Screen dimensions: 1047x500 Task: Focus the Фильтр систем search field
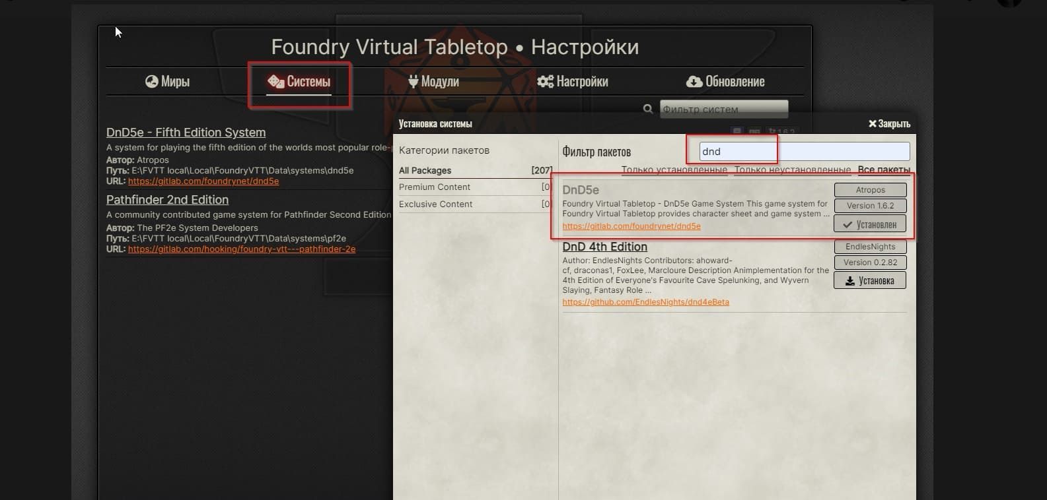(724, 109)
